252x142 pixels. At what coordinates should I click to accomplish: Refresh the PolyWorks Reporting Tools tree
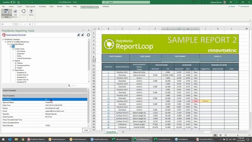coord(88,35)
